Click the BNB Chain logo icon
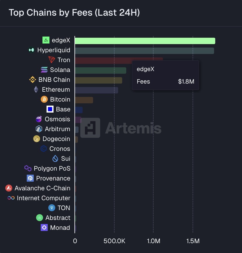Screen dimensions: 242x253 [33, 80]
